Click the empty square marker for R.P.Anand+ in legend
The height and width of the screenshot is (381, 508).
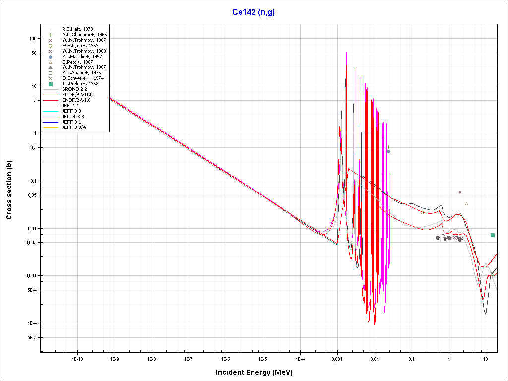click(51, 73)
